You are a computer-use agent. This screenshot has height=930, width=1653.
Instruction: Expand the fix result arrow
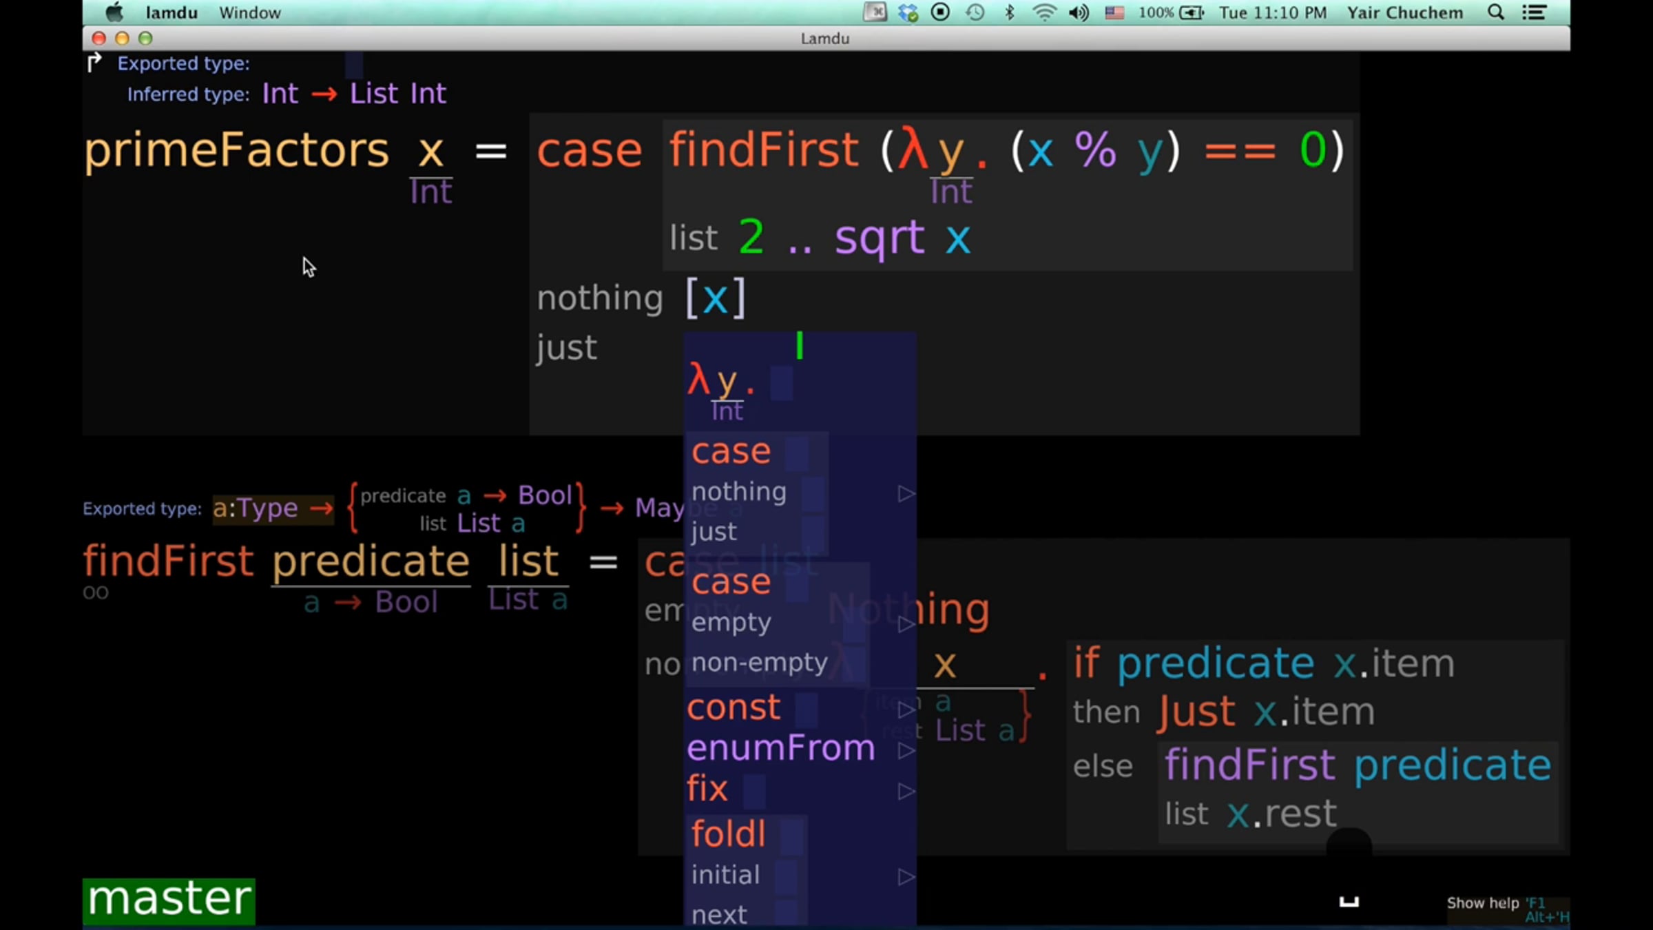pyautogui.click(x=906, y=792)
